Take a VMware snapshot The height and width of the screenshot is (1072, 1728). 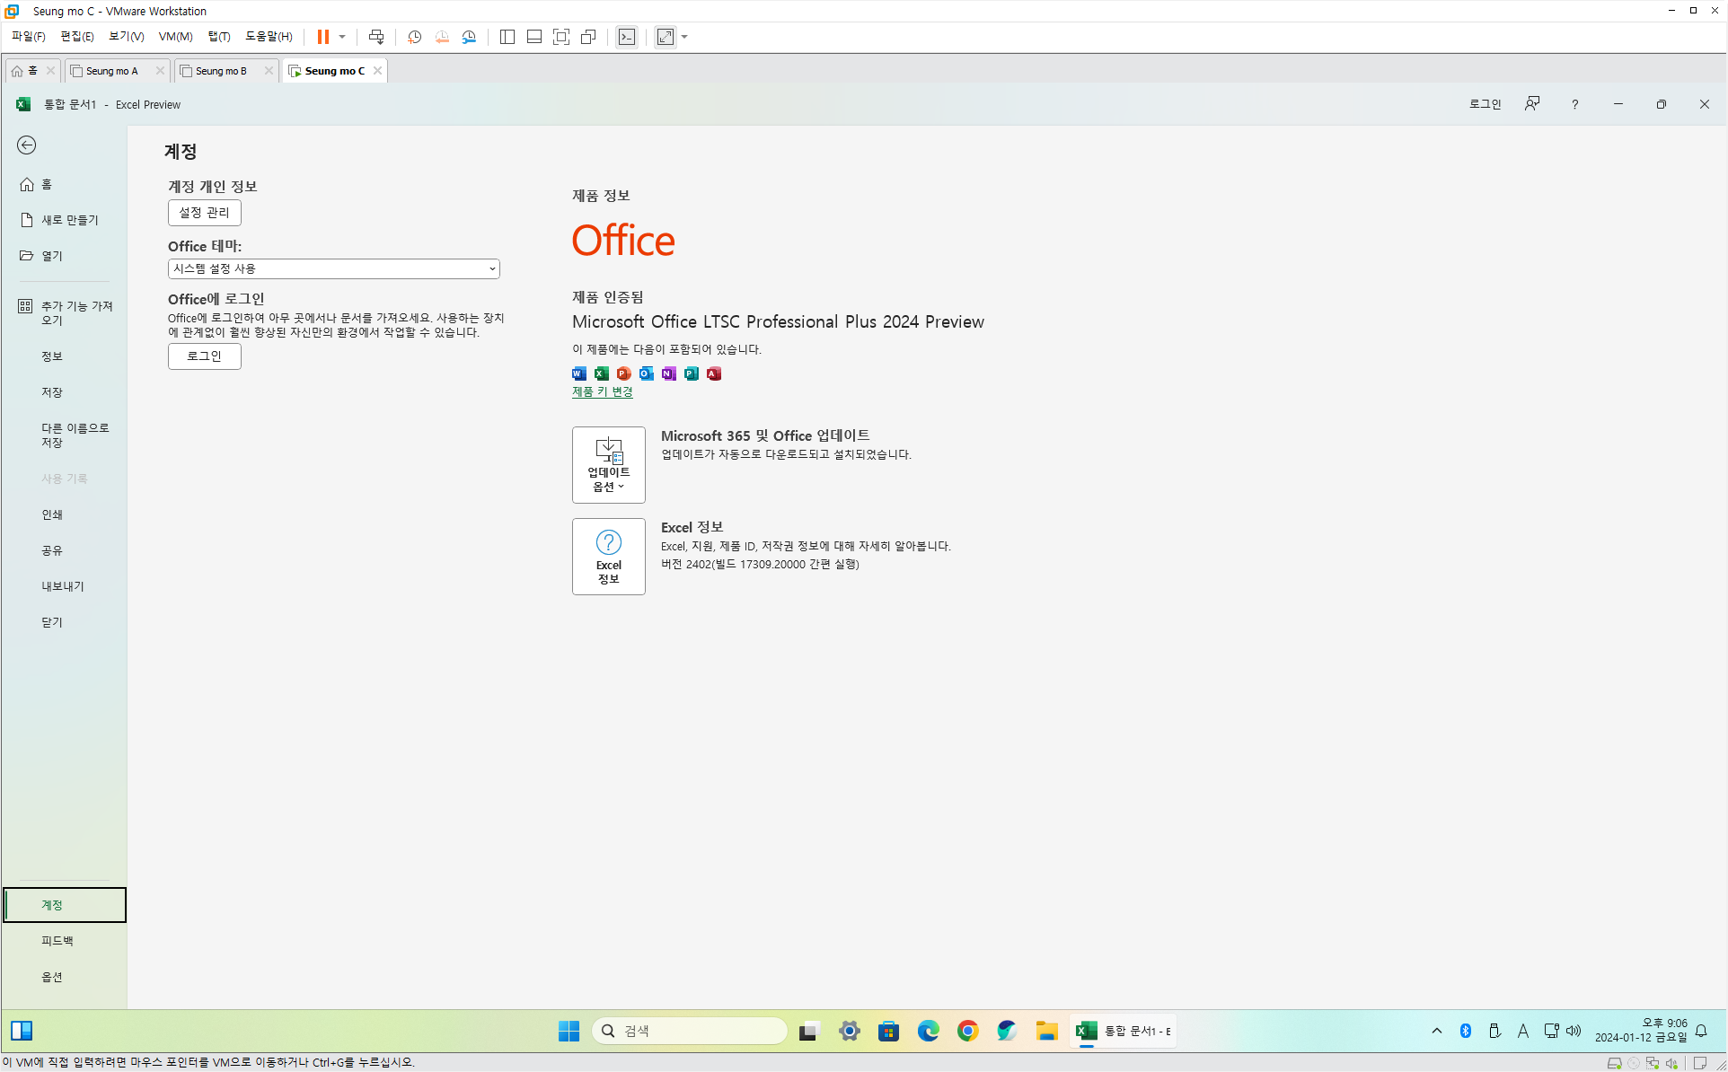pos(414,37)
